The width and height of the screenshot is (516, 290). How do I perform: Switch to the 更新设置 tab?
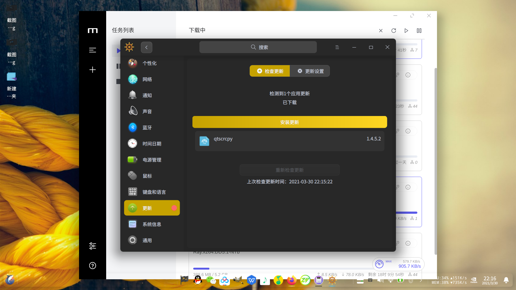point(310,71)
